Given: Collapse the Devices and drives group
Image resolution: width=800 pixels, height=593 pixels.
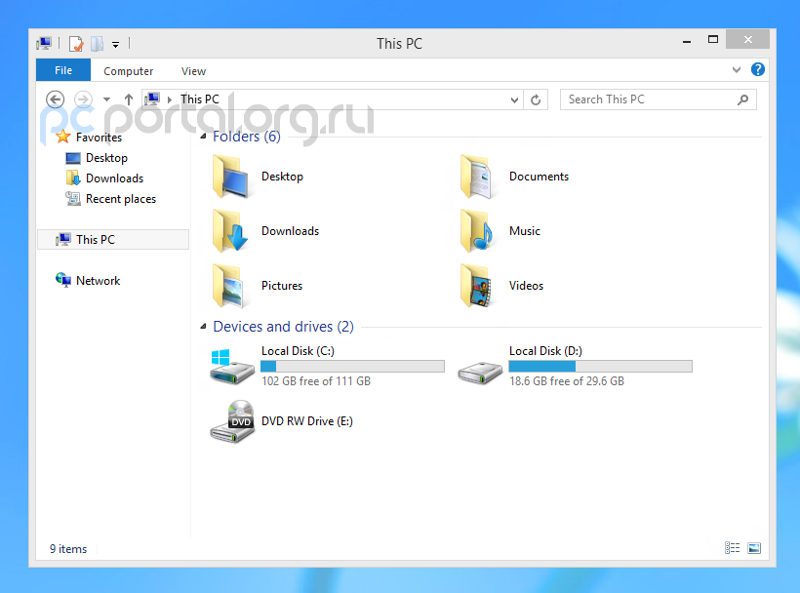Looking at the screenshot, I should point(203,328).
